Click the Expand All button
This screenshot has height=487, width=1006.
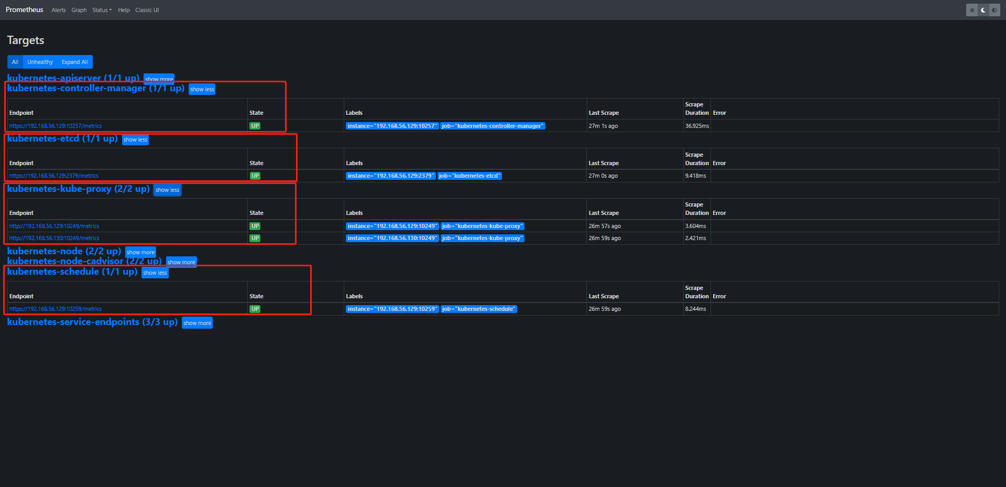click(x=75, y=62)
